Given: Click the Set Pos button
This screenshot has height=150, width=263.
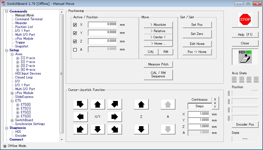Looking at the screenshot, I should 197,25.
